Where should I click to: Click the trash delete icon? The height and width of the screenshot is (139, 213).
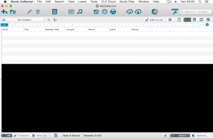38,12
